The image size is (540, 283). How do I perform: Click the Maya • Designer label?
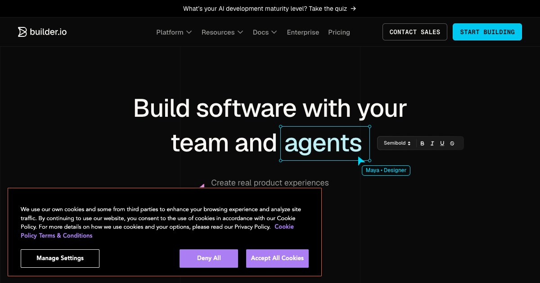point(386,170)
